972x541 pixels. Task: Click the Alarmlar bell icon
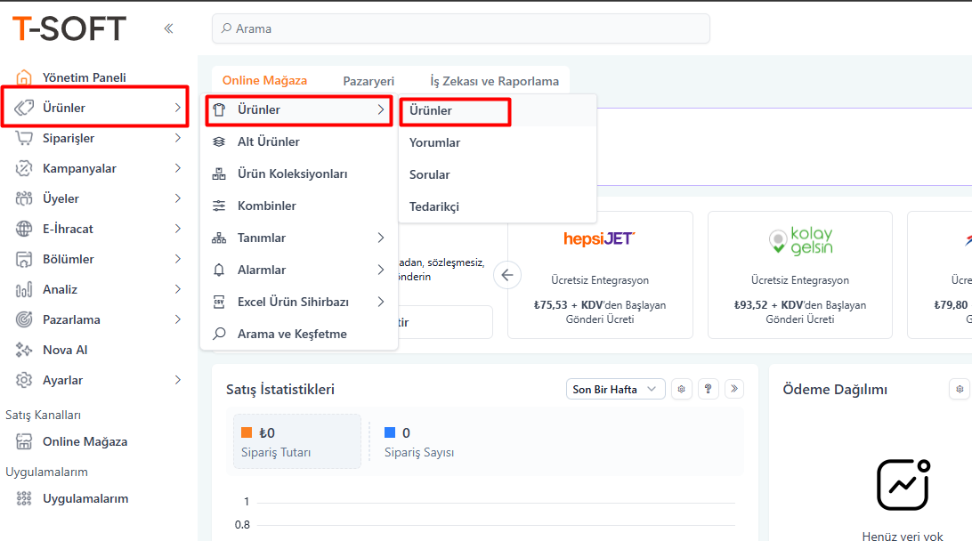tap(219, 270)
